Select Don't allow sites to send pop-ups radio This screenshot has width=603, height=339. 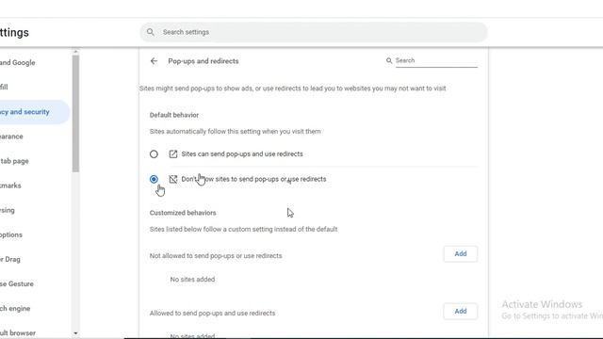154,179
